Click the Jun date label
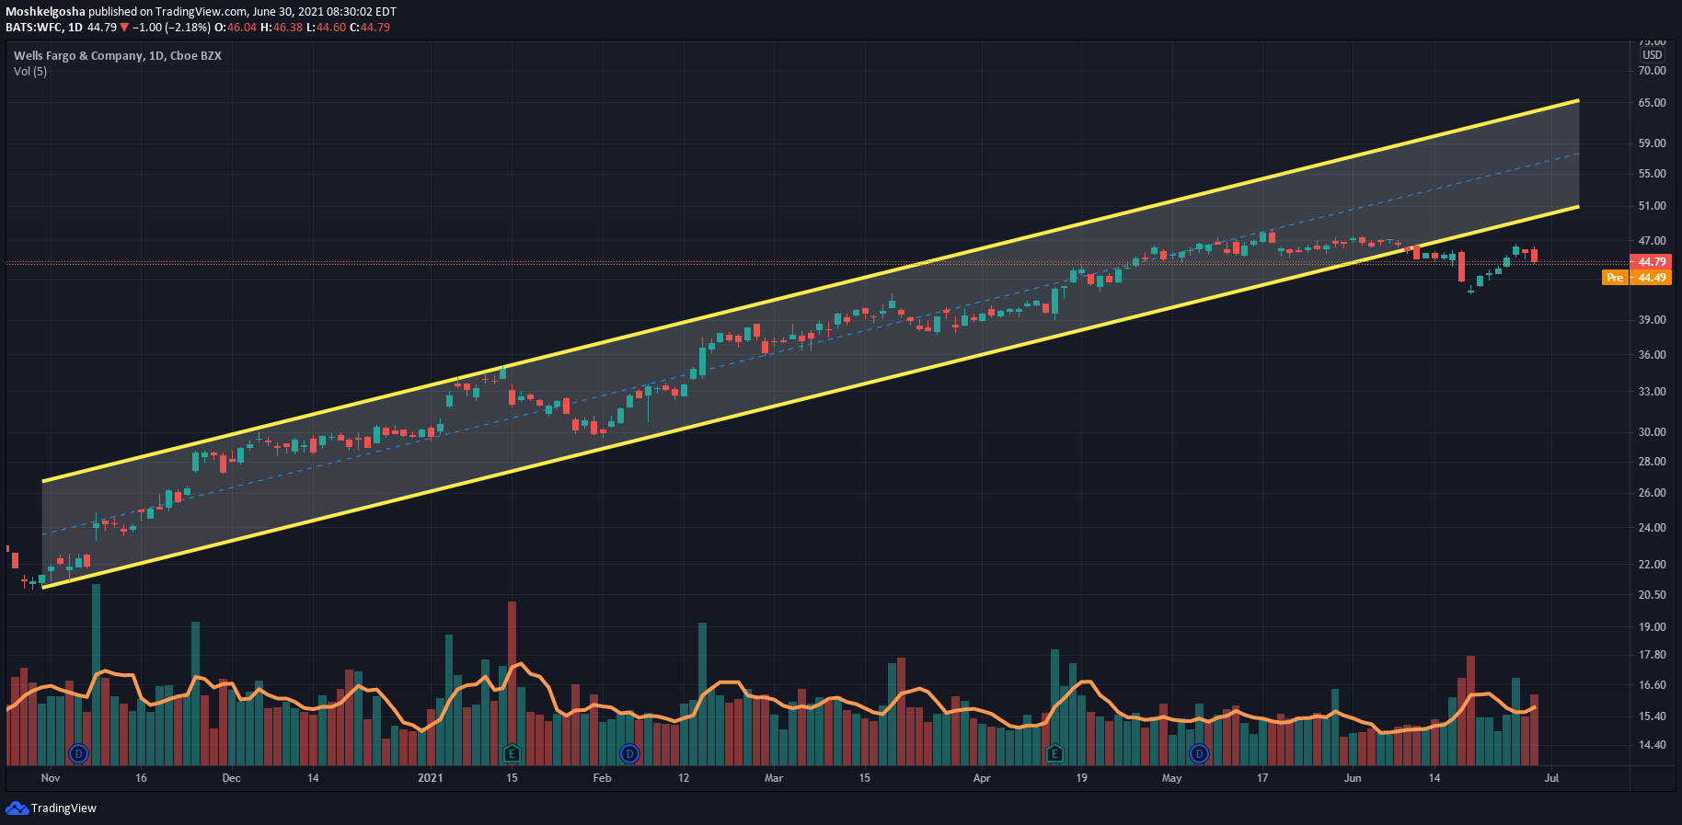Viewport: 1682px width, 825px height. [1353, 778]
